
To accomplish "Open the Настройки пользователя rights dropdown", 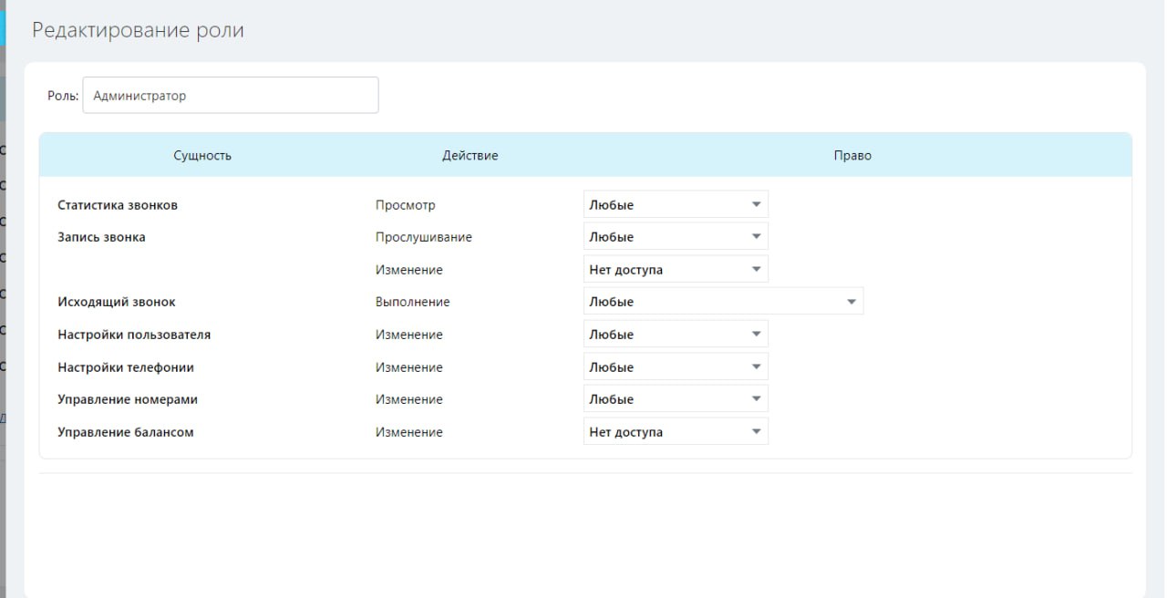I will click(676, 335).
